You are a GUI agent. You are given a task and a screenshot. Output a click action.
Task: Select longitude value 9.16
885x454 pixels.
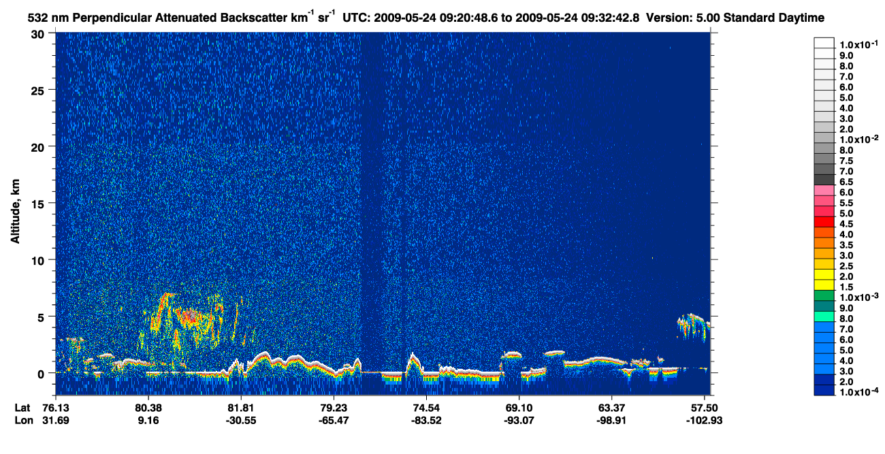coord(148,420)
